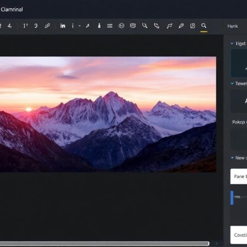Click the horizontal lines menu icon
Screen dimensions: 247x247
point(110,26)
